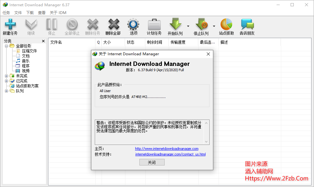Expand the 队列 tree node
This screenshot has height=187, width=314.
point(7,91)
